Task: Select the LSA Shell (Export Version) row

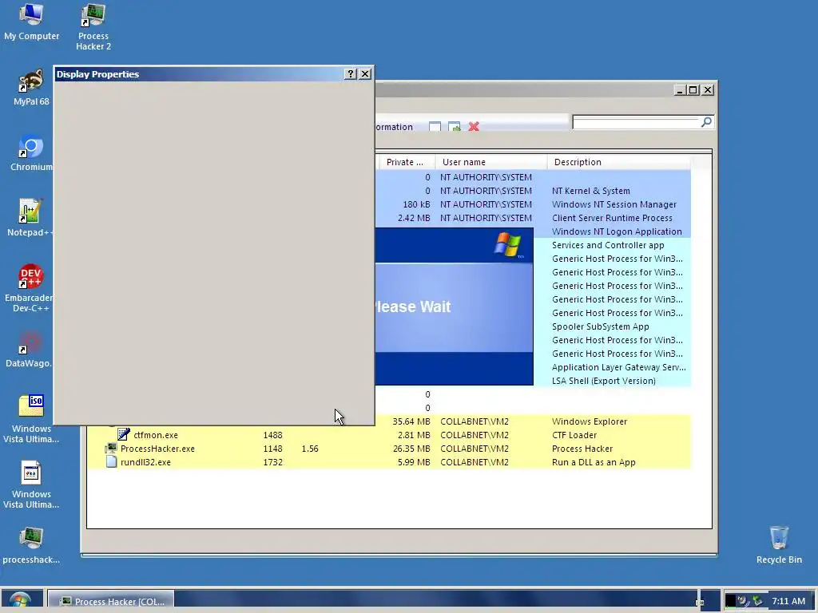Action: coord(613,381)
